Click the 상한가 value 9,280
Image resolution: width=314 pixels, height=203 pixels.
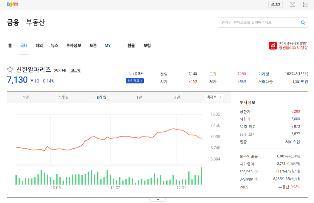[295, 111]
